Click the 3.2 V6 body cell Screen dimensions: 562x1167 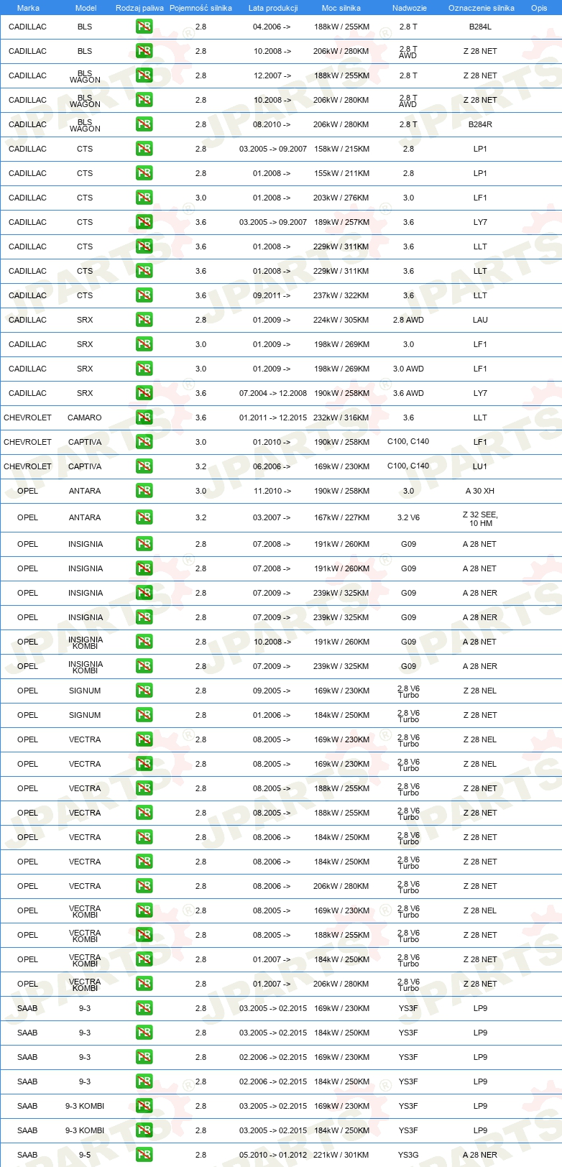click(408, 517)
